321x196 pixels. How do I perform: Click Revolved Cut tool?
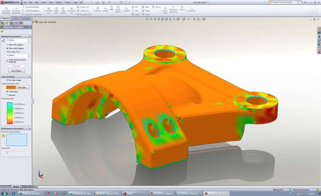click(71, 10)
